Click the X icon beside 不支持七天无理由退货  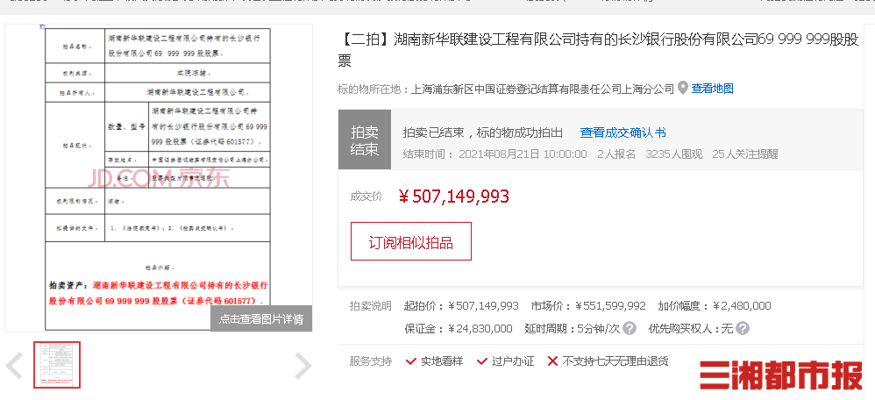tap(552, 361)
